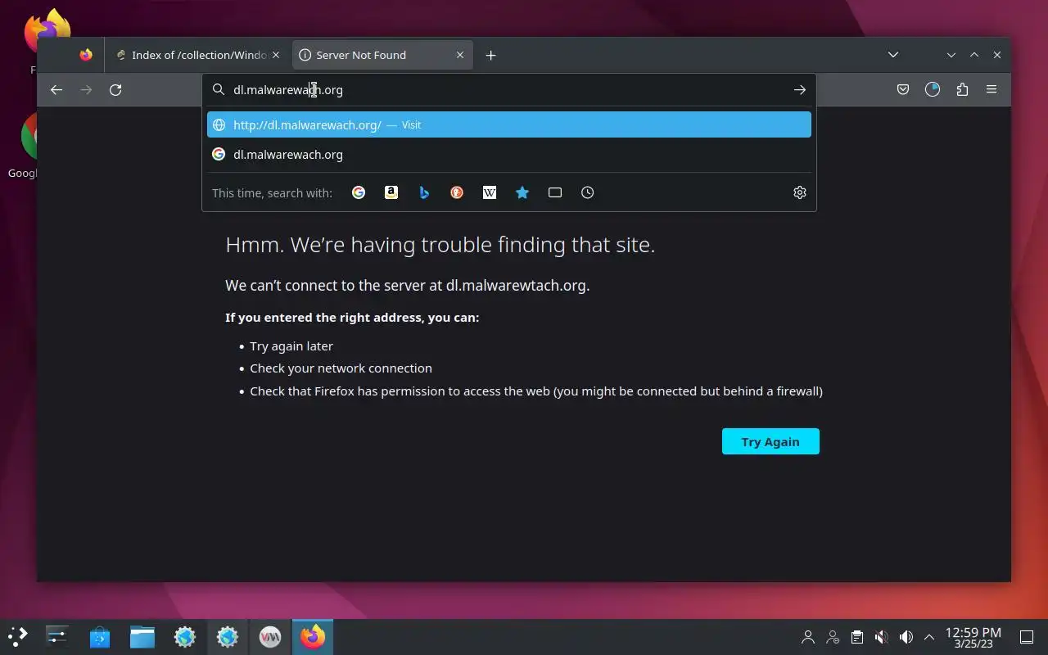
Task: Open Save to Pocket button
Action: point(903,90)
